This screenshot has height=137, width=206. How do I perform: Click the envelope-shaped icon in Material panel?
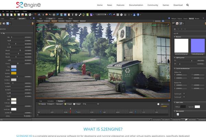click(x=177, y=24)
